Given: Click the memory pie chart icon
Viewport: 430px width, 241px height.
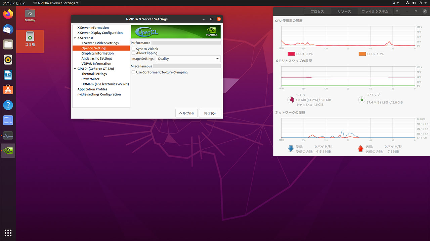Looking at the screenshot, I should pyautogui.click(x=291, y=99).
